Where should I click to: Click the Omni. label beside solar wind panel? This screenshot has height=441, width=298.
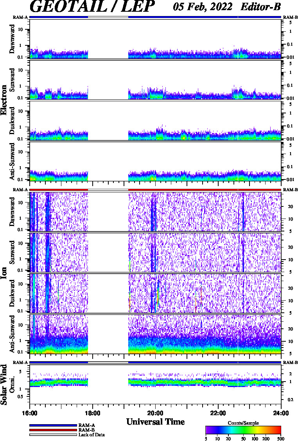pyautogui.click(x=12, y=385)
